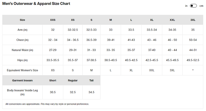206x111 pixels.
Task: Click the Hips (in) row label
Action: pyautogui.click(x=22, y=60)
